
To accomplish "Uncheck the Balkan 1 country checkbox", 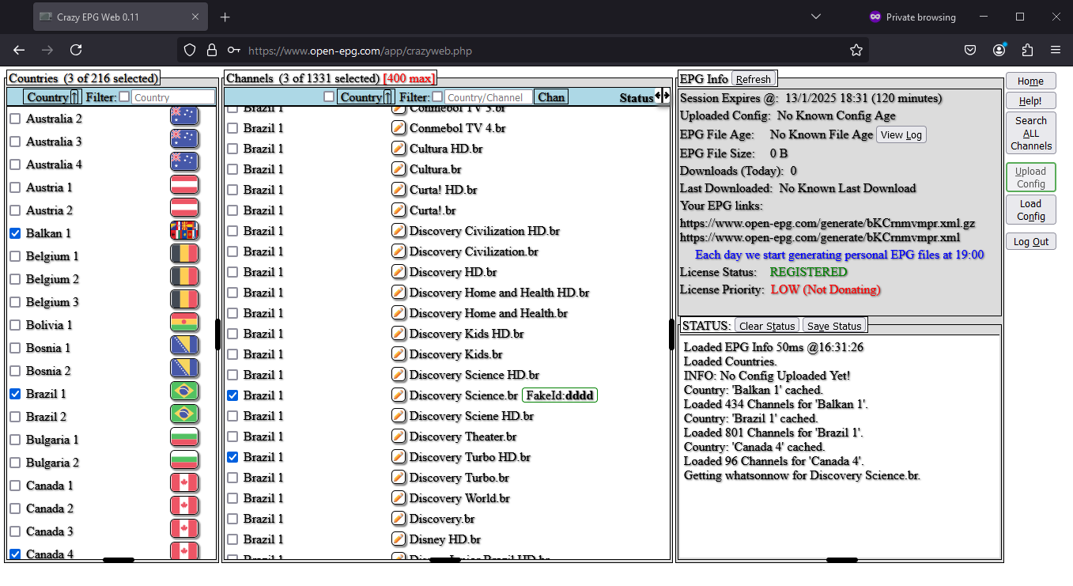I will coord(15,233).
